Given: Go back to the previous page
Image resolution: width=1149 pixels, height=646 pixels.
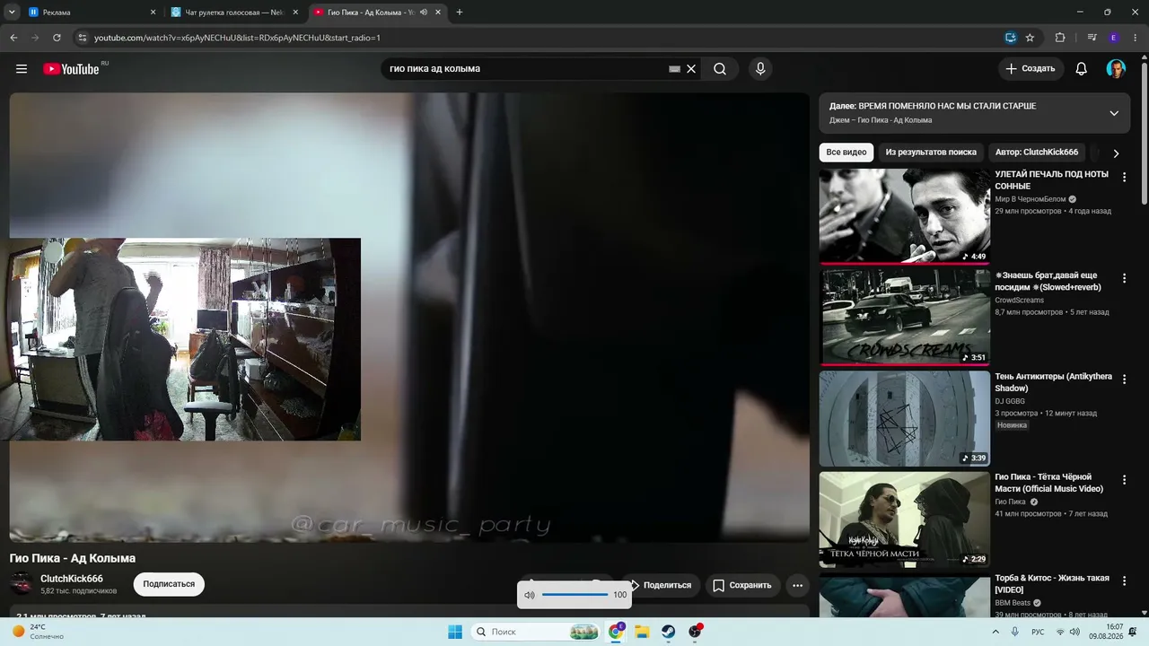Looking at the screenshot, I should click(13, 38).
